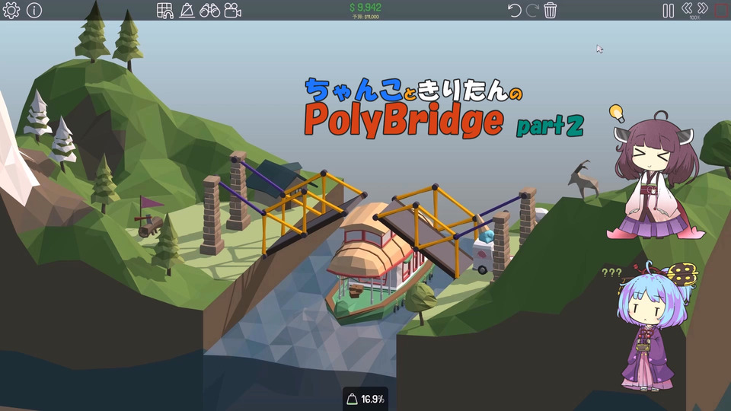The image size is (731, 411).
Task: Undo the last action
Action: tap(514, 10)
